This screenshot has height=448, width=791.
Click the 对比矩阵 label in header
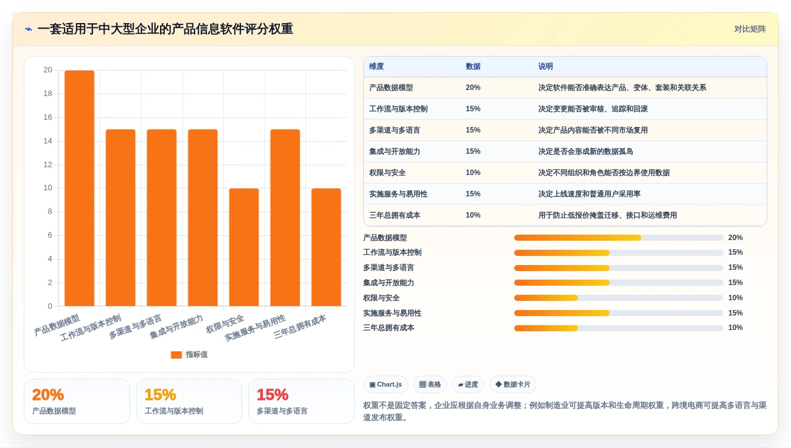pos(750,29)
